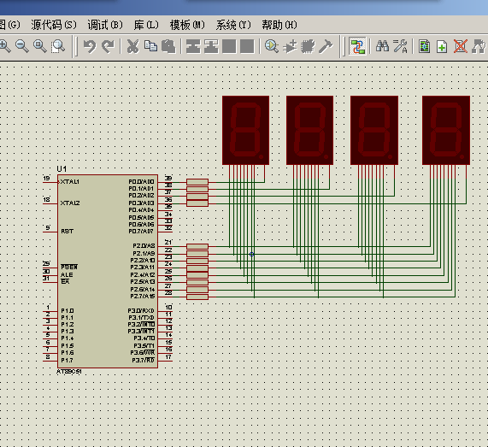Viewport: 488px width, 447px height.
Task: Click the block copy icon
Action: coord(193,46)
